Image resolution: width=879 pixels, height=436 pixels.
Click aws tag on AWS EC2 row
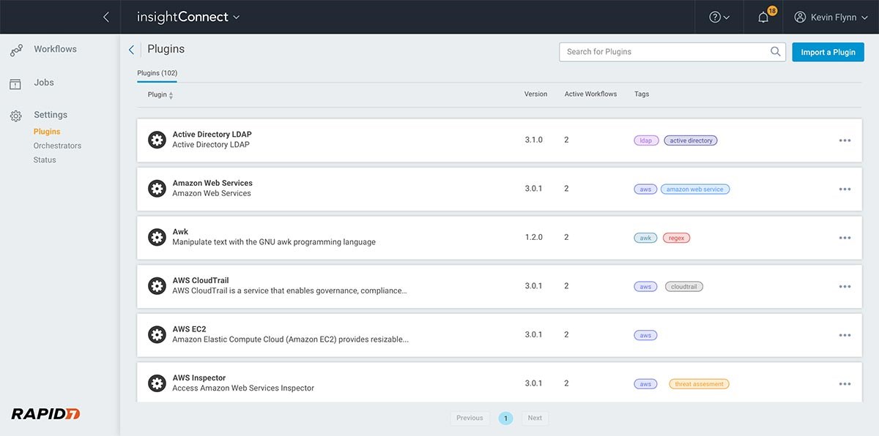click(x=645, y=335)
